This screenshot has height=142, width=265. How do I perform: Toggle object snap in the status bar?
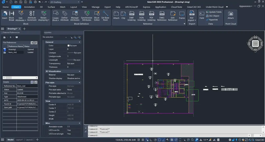click(x=159, y=140)
